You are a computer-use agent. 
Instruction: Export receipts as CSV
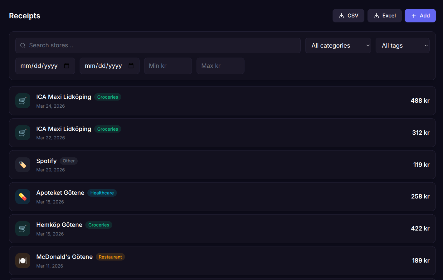348,16
